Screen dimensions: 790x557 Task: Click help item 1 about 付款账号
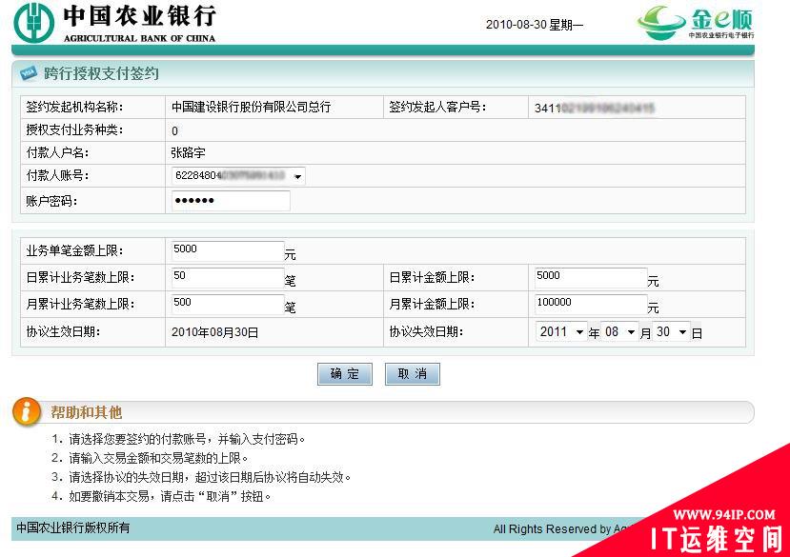point(178,439)
